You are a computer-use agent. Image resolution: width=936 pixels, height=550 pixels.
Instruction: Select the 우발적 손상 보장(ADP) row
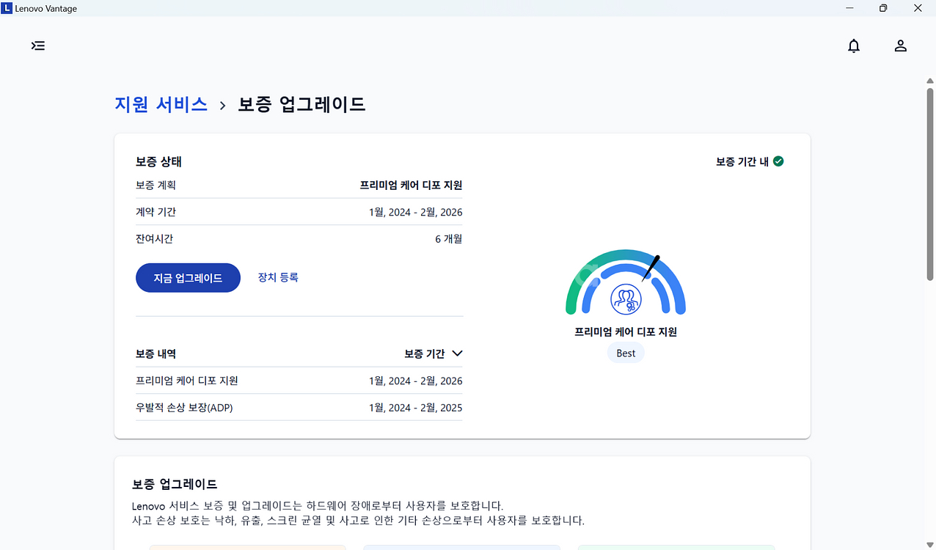point(299,408)
